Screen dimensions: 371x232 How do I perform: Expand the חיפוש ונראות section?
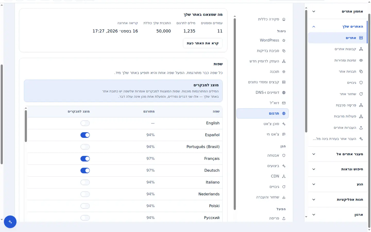tap(338, 169)
